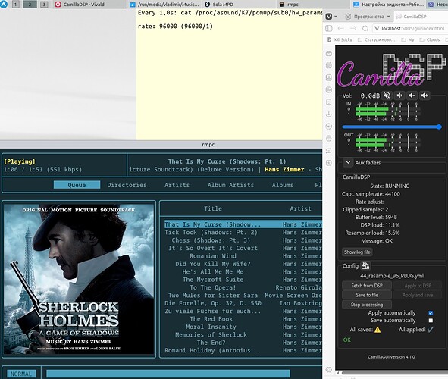
Task: Select The Red Book track row
Action: [243, 319]
